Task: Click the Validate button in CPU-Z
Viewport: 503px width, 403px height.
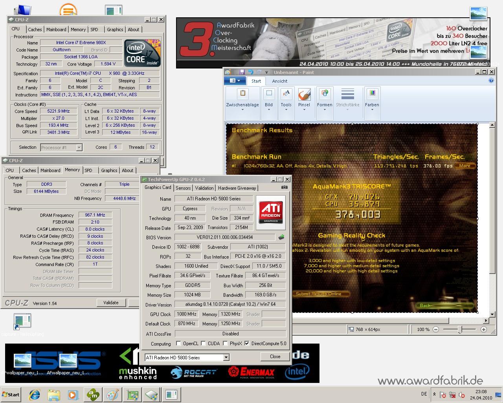Action: pos(111,303)
